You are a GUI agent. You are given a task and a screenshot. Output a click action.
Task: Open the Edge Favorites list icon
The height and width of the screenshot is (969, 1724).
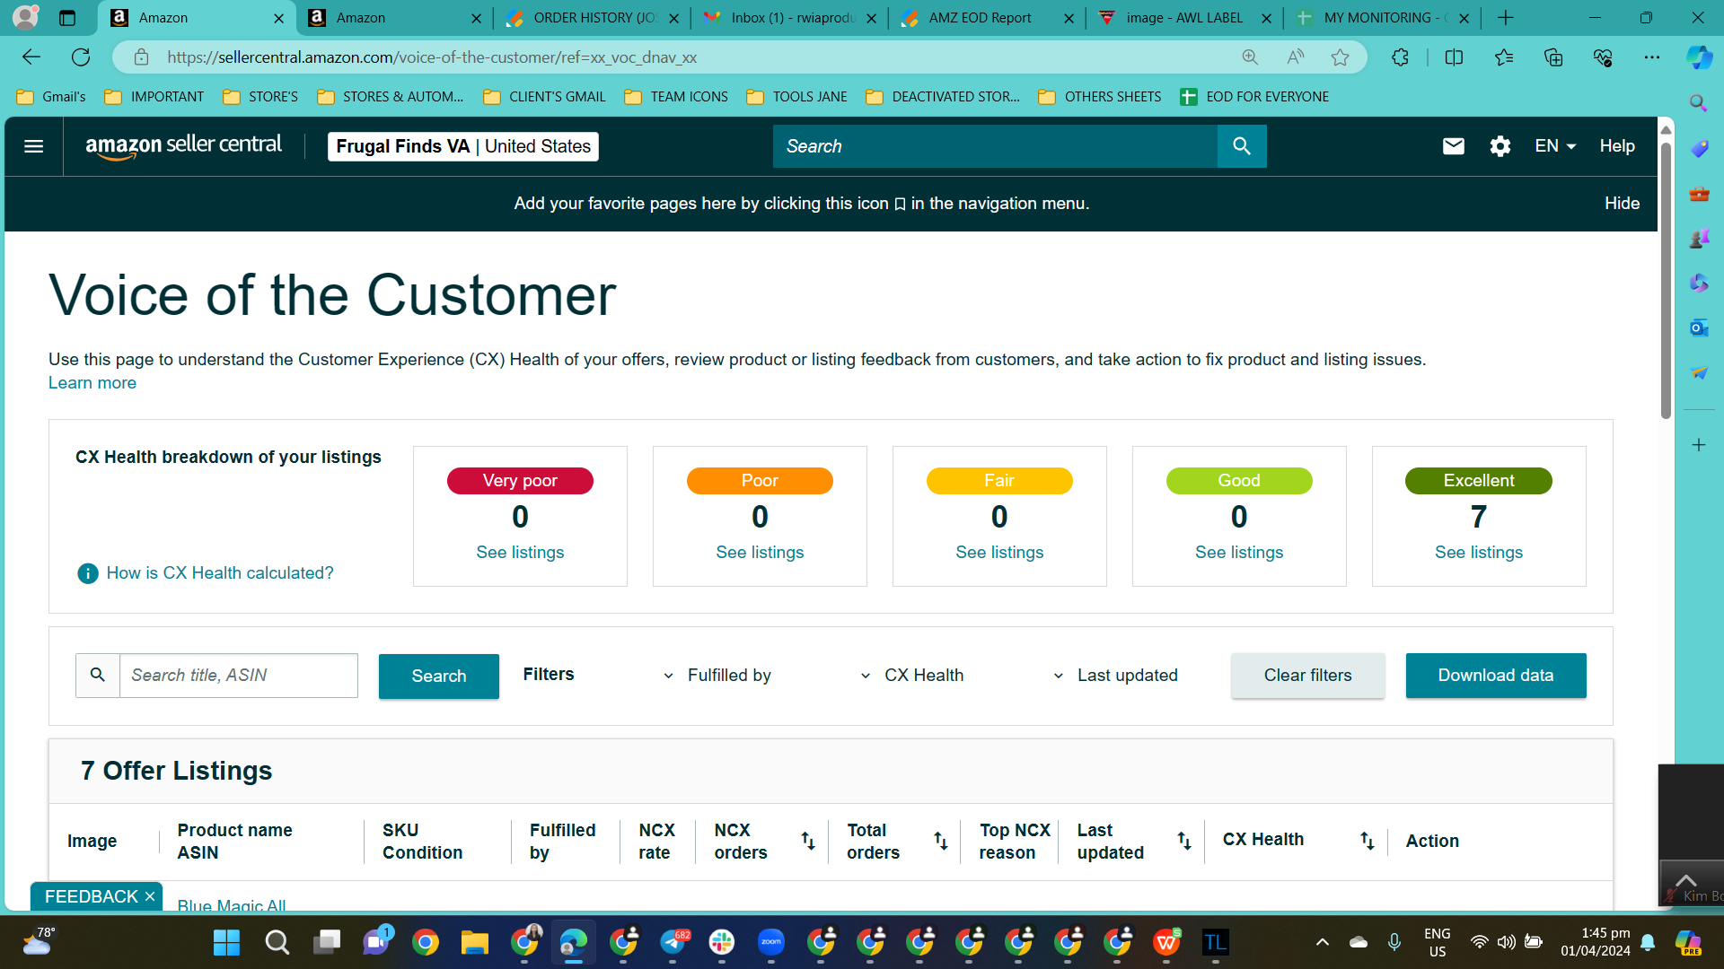point(1504,57)
